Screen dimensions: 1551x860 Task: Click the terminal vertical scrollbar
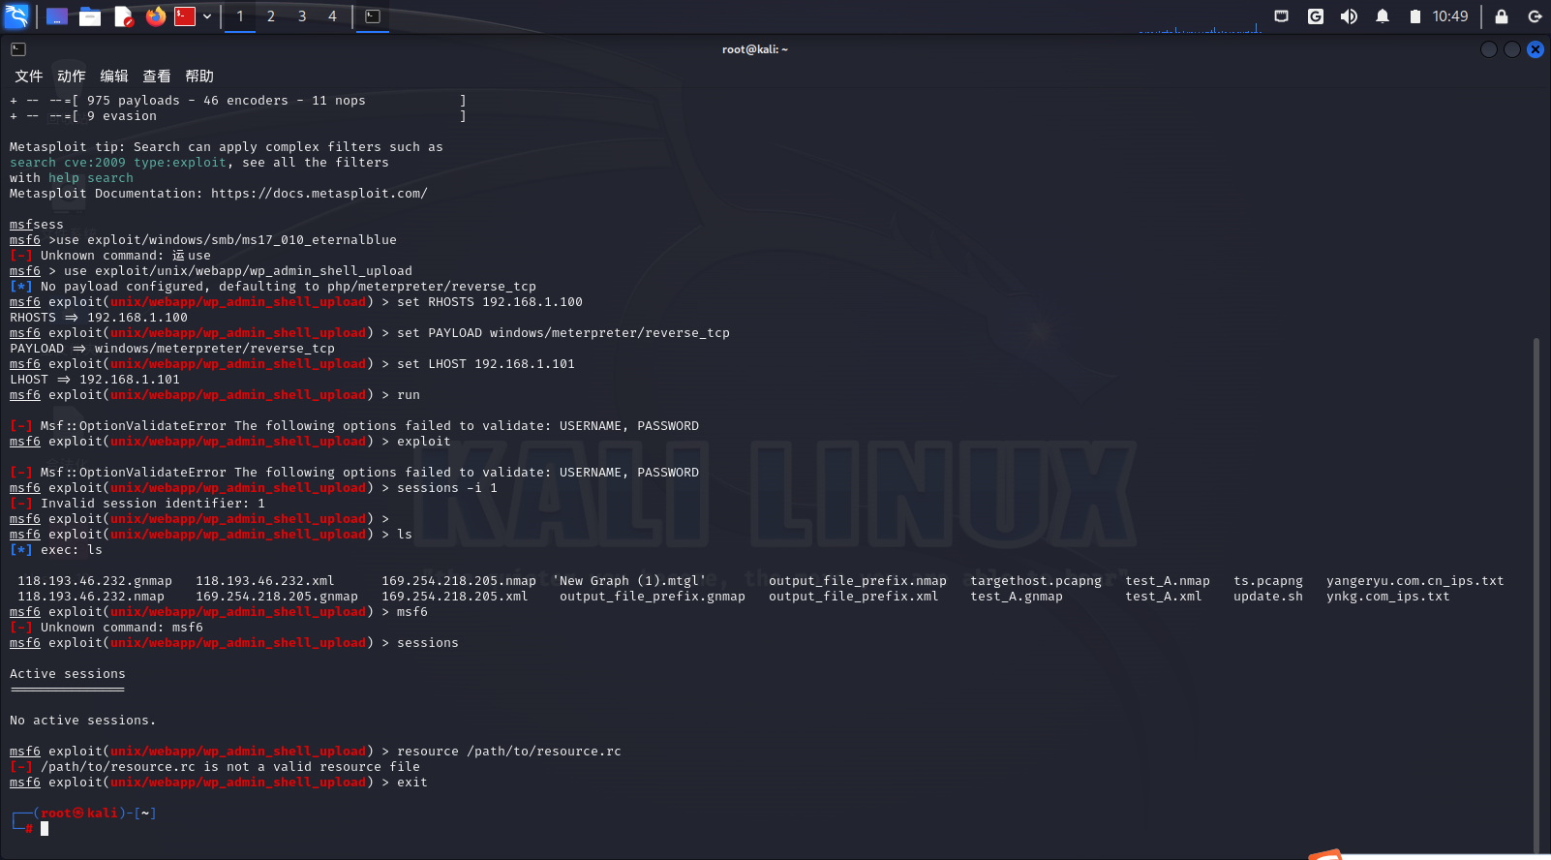(x=1536, y=594)
